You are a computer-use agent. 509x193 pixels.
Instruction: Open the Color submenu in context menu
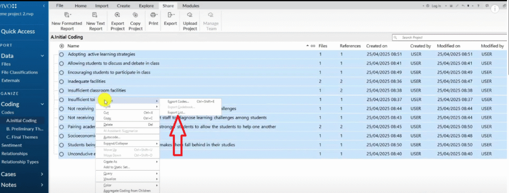coord(127,186)
